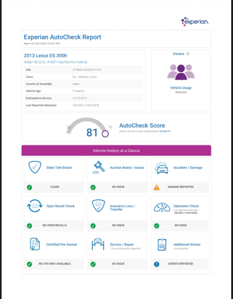Click the Additional History clipboard icon
Screen dimensions: 233x299
(162, 244)
